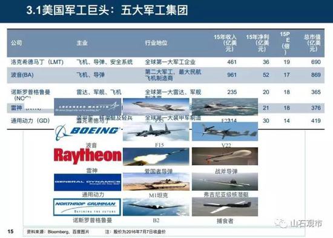Click the '总市值' column header

[312, 43]
